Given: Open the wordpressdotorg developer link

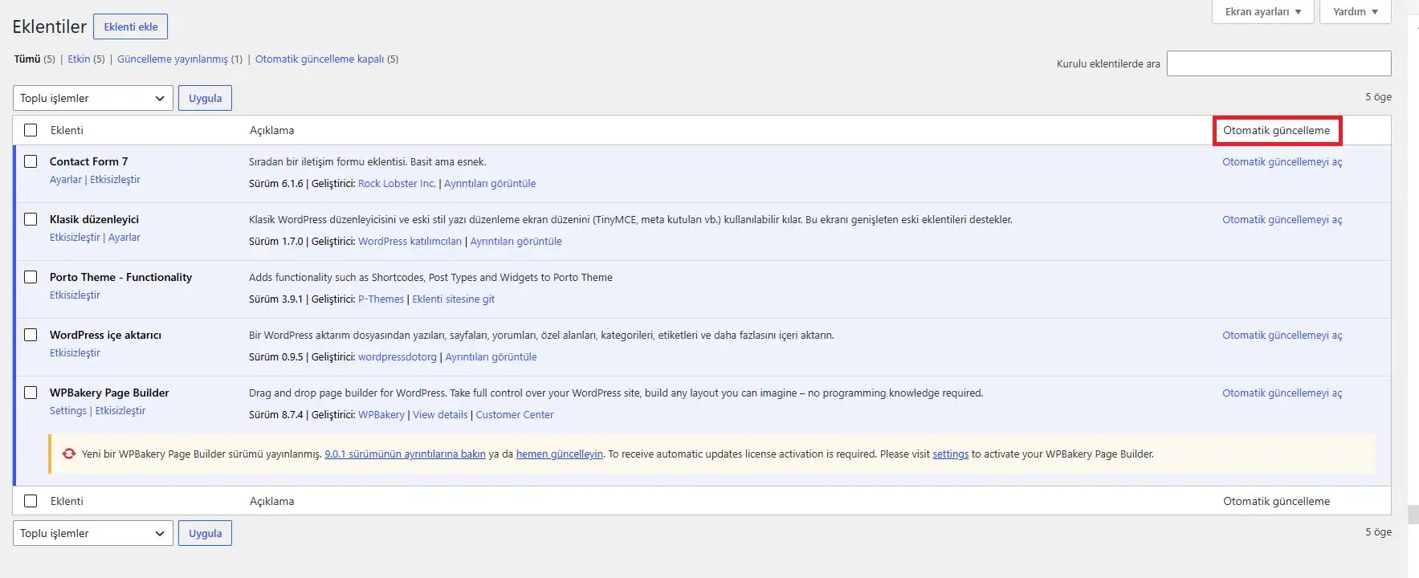Looking at the screenshot, I should pyautogui.click(x=398, y=356).
